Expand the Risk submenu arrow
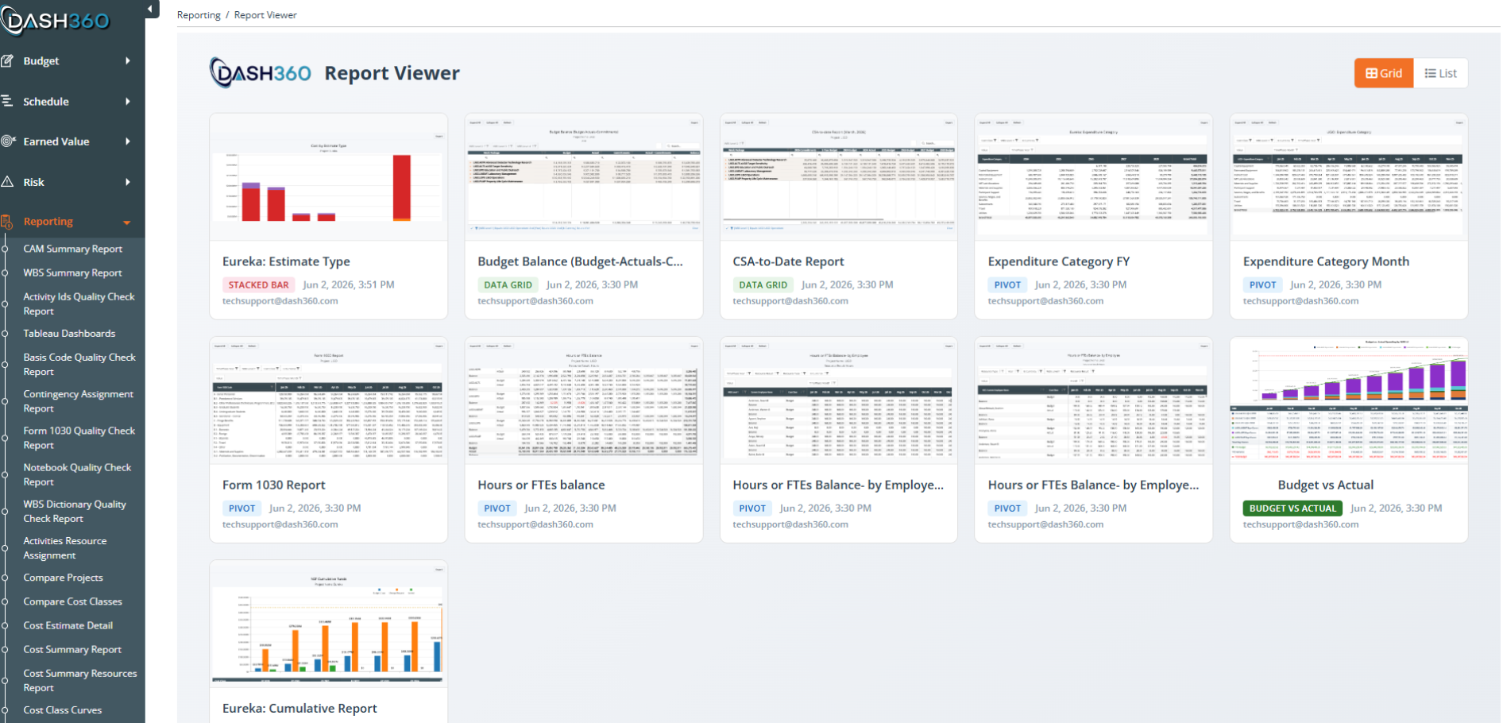1503x723 pixels. coord(128,182)
